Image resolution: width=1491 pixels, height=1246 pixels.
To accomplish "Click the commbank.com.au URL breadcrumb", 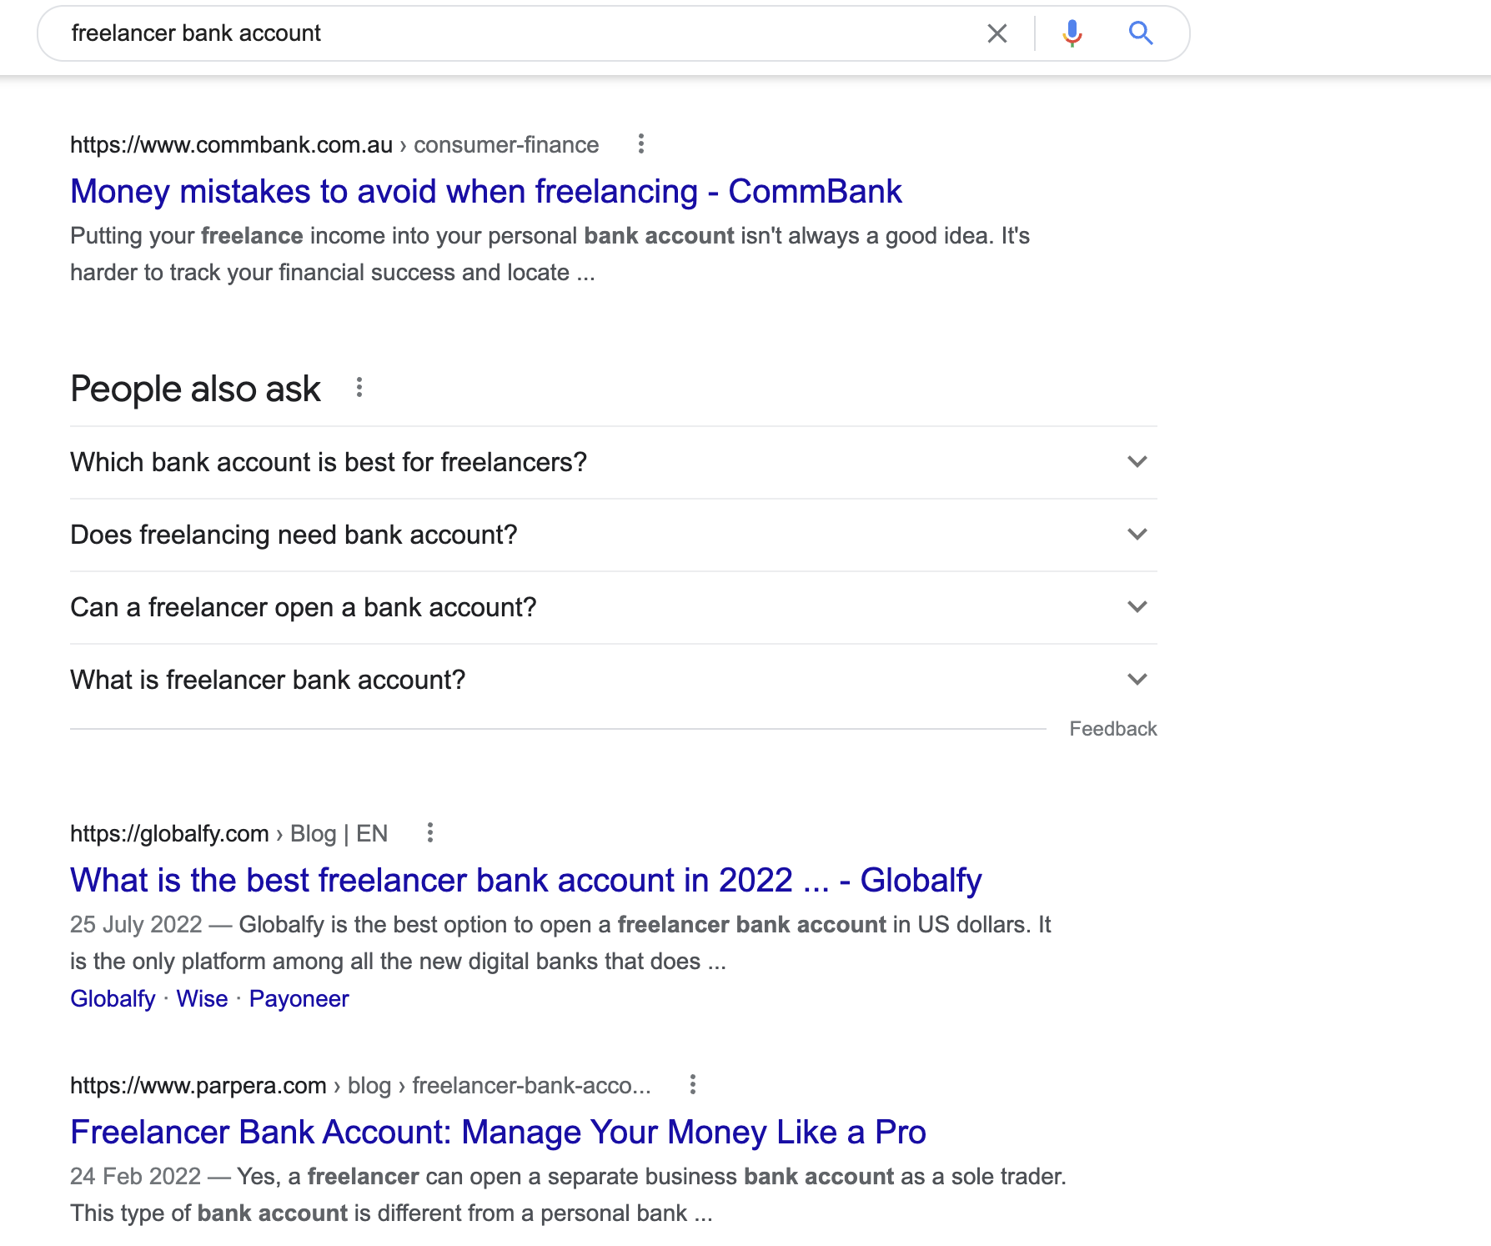I will pyautogui.click(x=334, y=144).
